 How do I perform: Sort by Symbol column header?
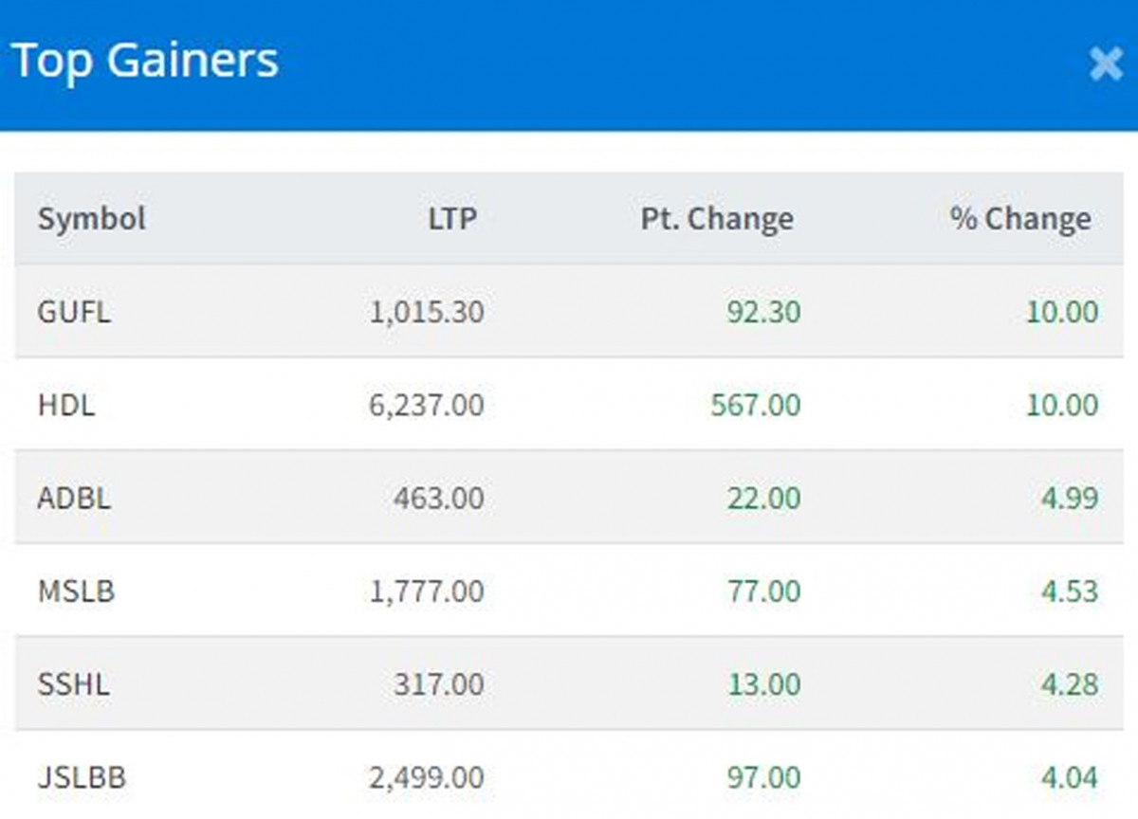(x=92, y=219)
